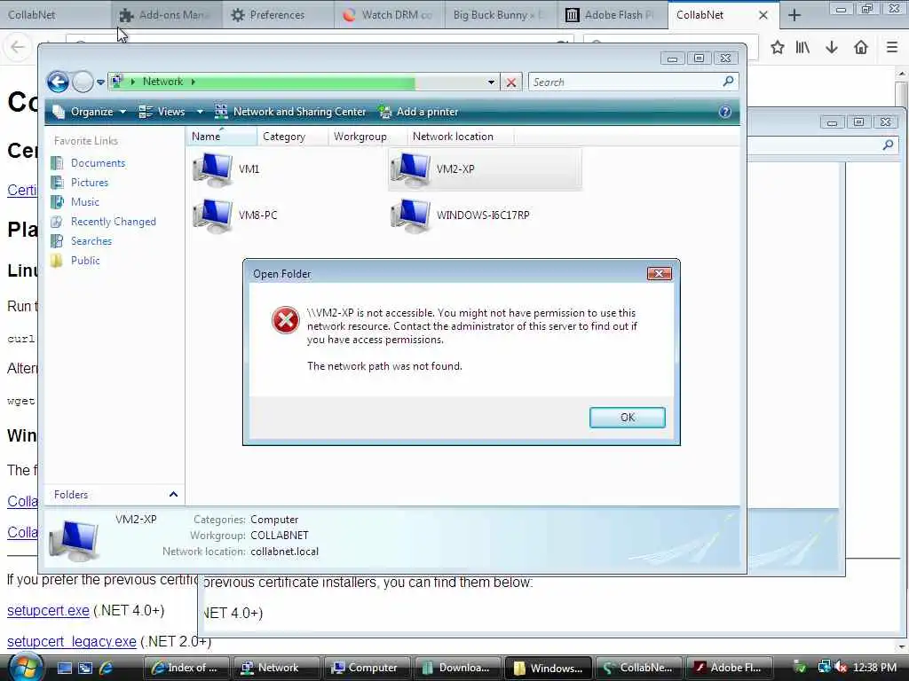Screen dimensions: 909x681
Task: Open Network and Sharing Center
Action: pos(290,112)
